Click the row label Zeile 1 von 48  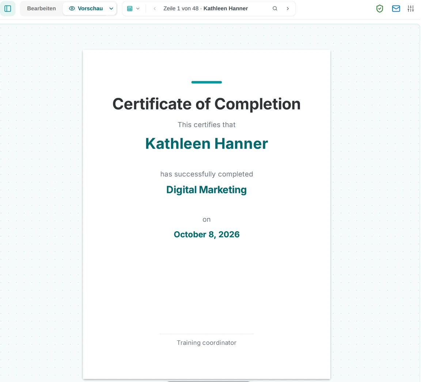[181, 9]
